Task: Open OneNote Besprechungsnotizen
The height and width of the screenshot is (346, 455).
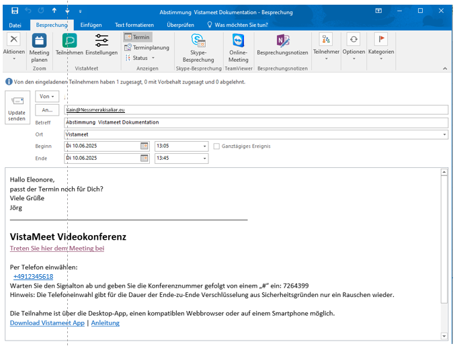Action: point(282,44)
